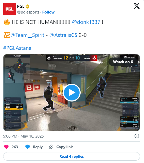Open the @pglesports handle
Screen dimensions: 144x163
pyautogui.click(x=28, y=12)
